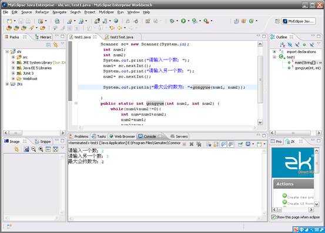Switch to the Servers tab
The width and height of the screenshot is (325, 233).
pyautogui.click(x=179, y=137)
